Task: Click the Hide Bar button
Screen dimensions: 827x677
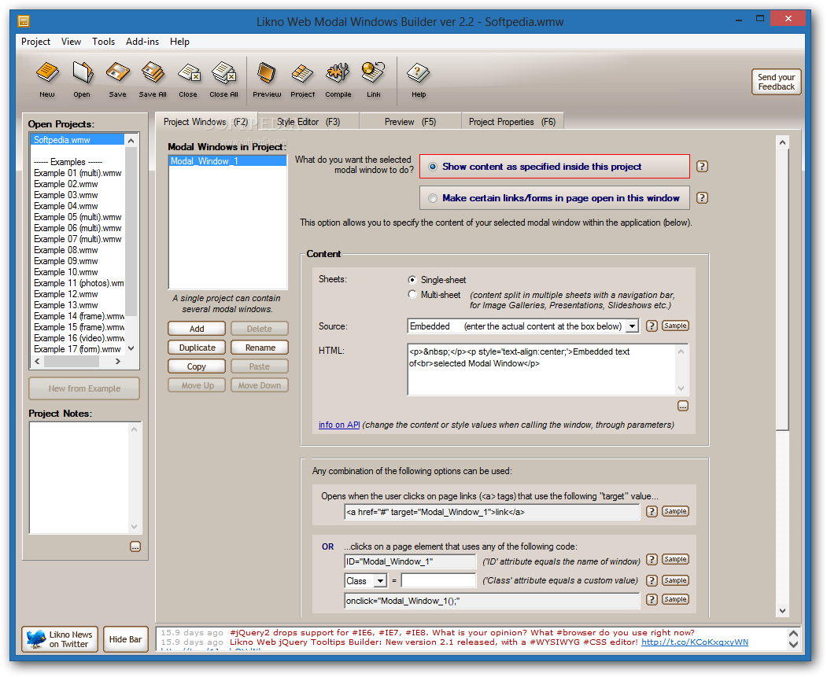Action: point(126,639)
